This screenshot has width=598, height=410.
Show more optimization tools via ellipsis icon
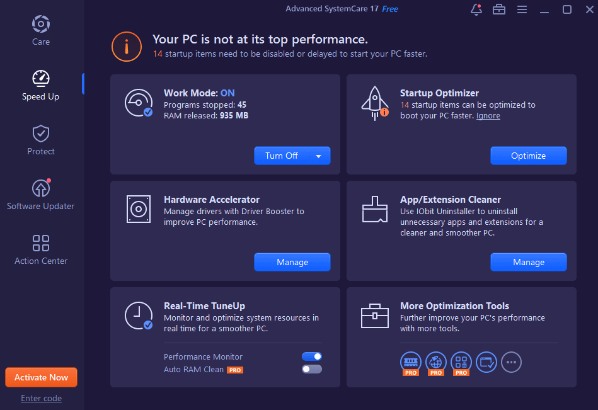coord(511,362)
